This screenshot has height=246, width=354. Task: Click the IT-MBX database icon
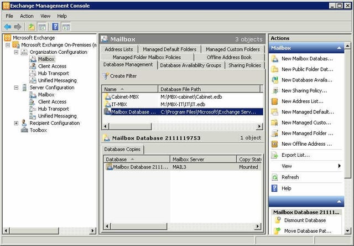(x=107, y=105)
